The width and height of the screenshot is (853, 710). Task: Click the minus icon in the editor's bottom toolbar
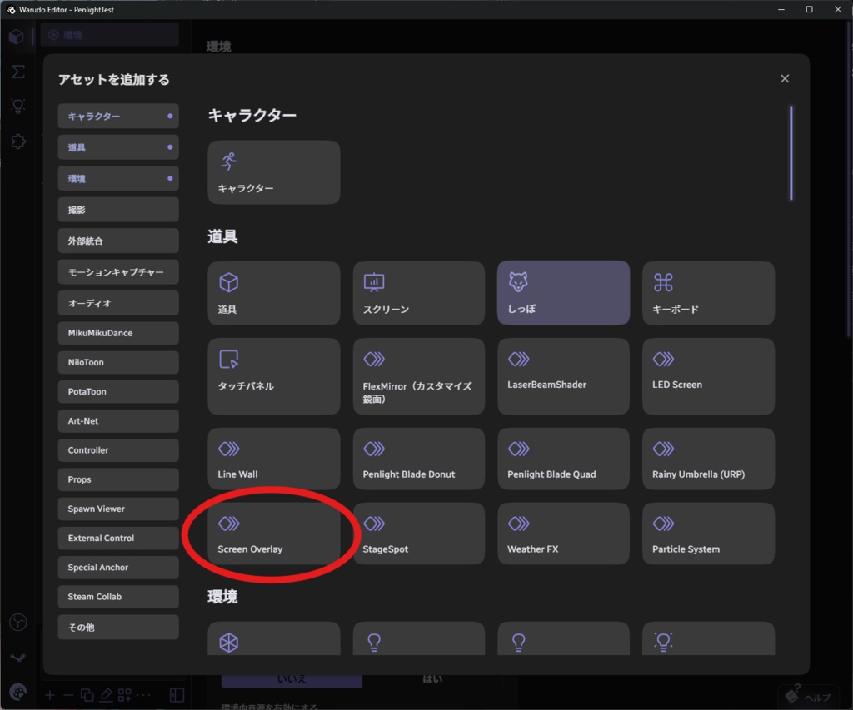pyautogui.click(x=68, y=695)
